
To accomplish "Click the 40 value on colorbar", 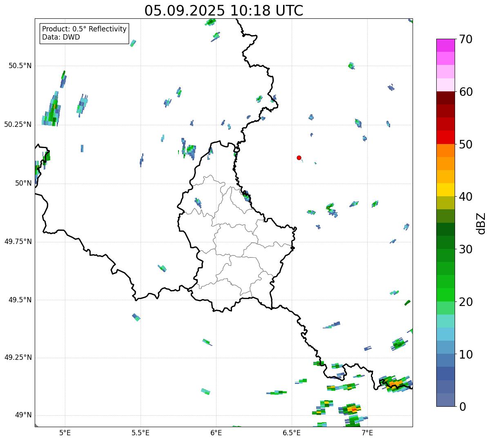I will (x=466, y=197).
